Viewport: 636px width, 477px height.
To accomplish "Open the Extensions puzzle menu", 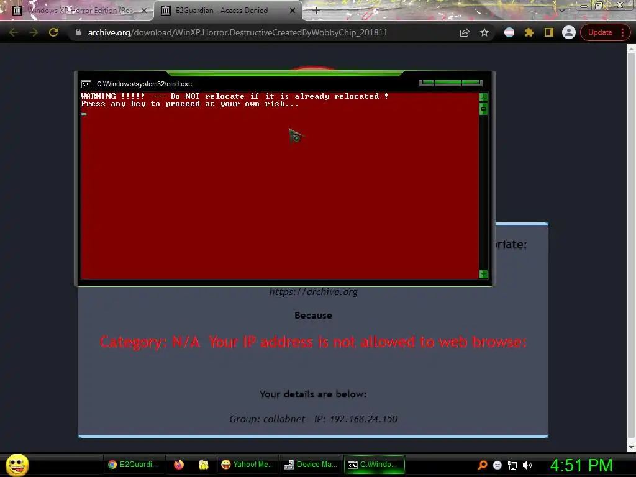I will 529,32.
